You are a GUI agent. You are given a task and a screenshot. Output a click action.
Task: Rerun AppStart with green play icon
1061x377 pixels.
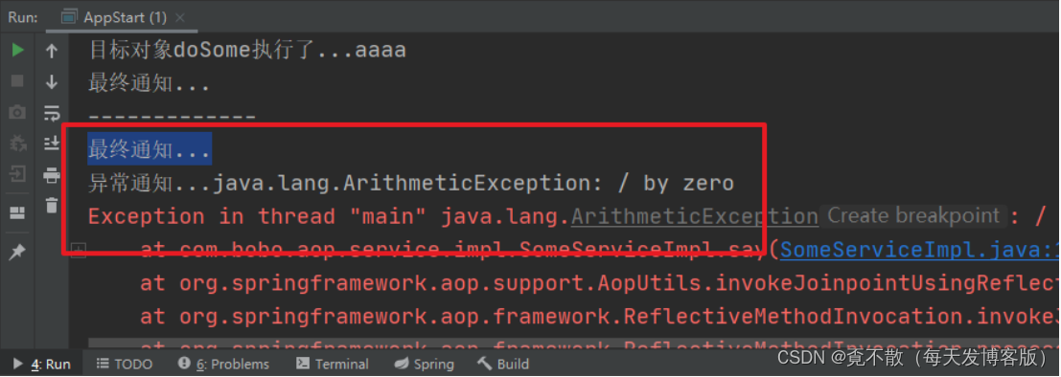coord(17,50)
